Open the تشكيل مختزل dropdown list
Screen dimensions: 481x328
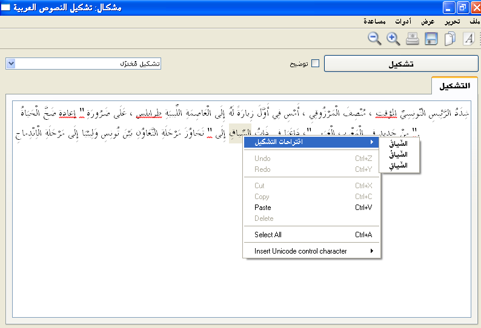click(x=11, y=64)
